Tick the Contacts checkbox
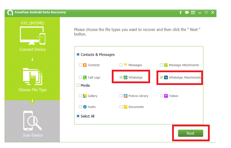Image resolution: width=231 pixels, height=148 pixels. [80, 65]
